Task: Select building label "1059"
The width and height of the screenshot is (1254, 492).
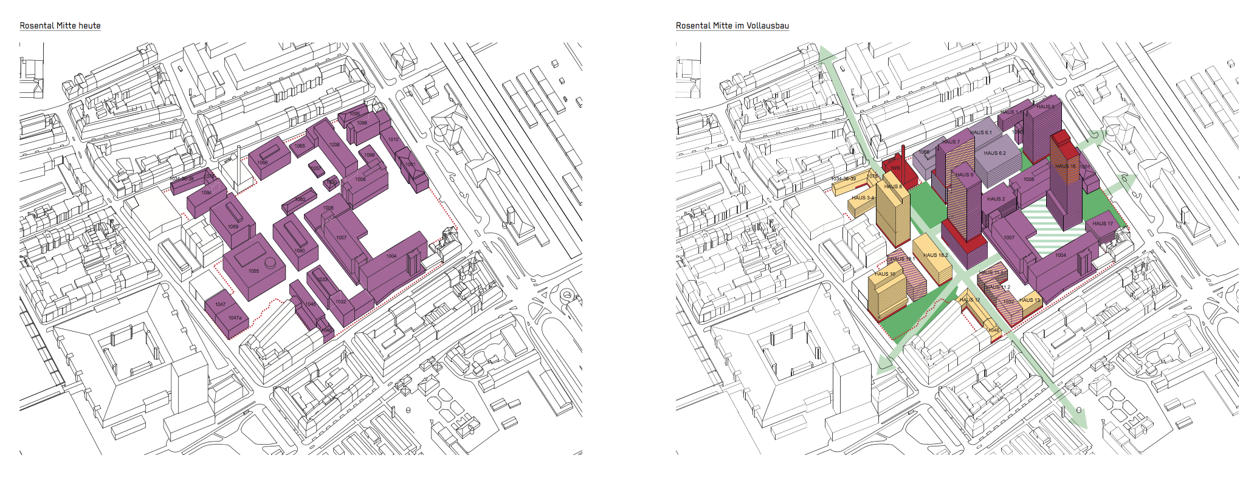Action: 233,227
